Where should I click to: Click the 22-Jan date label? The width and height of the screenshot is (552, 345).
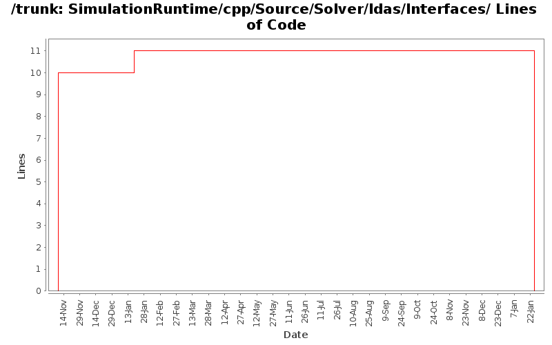(x=530, y=311)
